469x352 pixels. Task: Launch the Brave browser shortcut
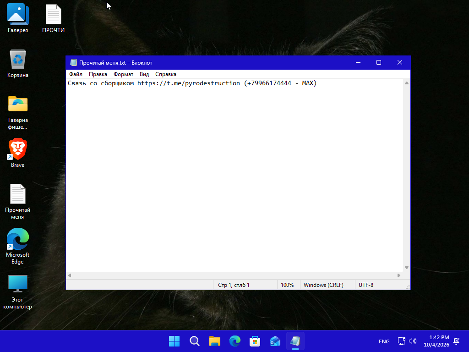click(18, 153)
